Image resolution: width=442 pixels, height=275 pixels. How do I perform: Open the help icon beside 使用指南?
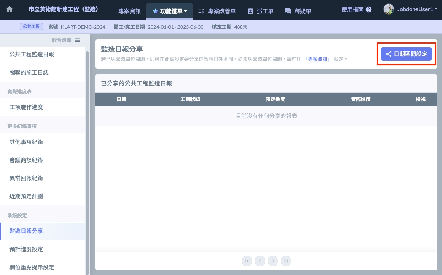click(x=369, y=10)
